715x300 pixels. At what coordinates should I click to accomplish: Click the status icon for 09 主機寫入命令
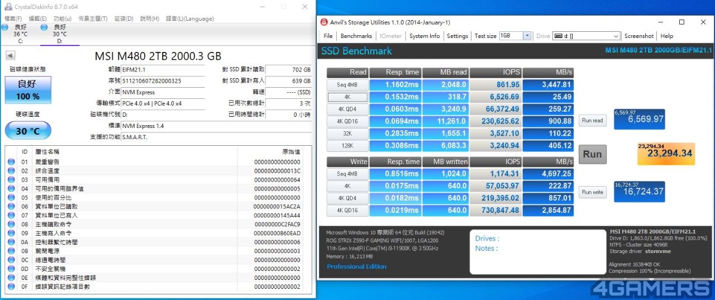tap(12, 234)
